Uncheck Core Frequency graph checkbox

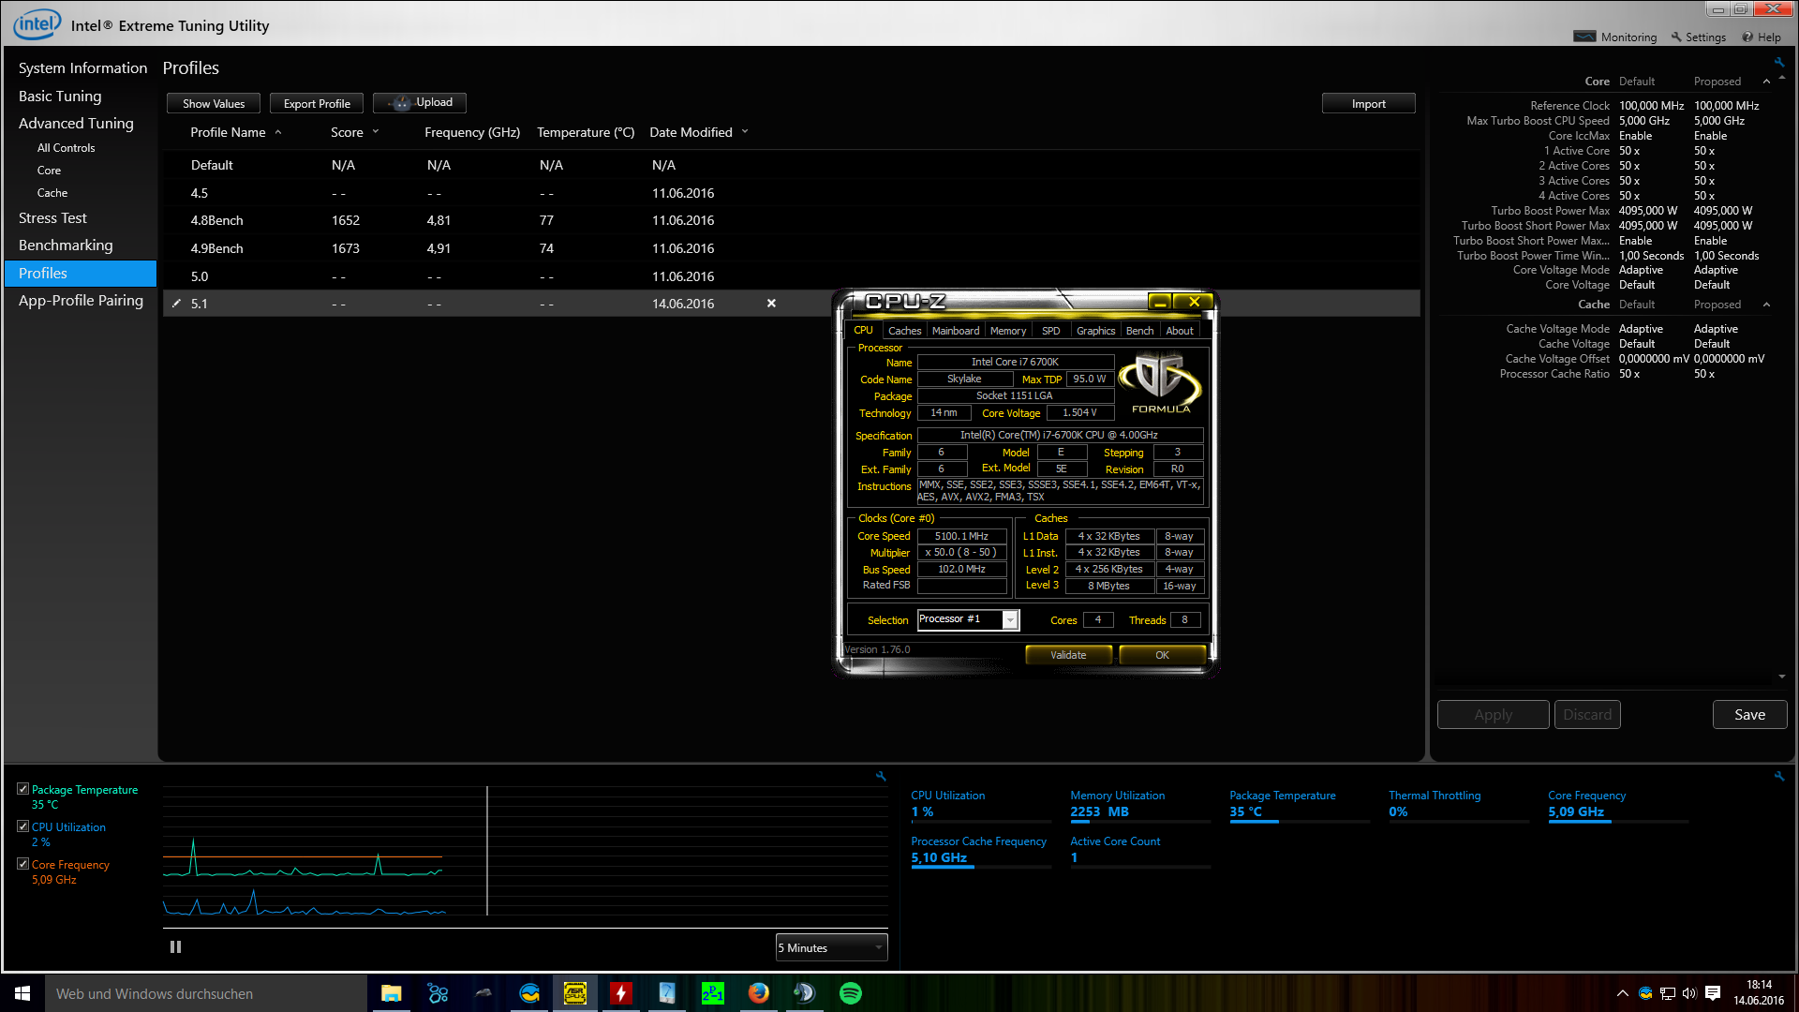22,864
